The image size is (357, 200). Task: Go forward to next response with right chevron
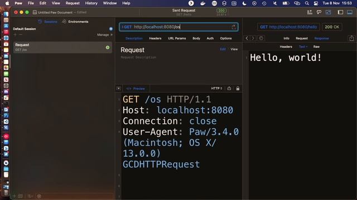[253, 38]
